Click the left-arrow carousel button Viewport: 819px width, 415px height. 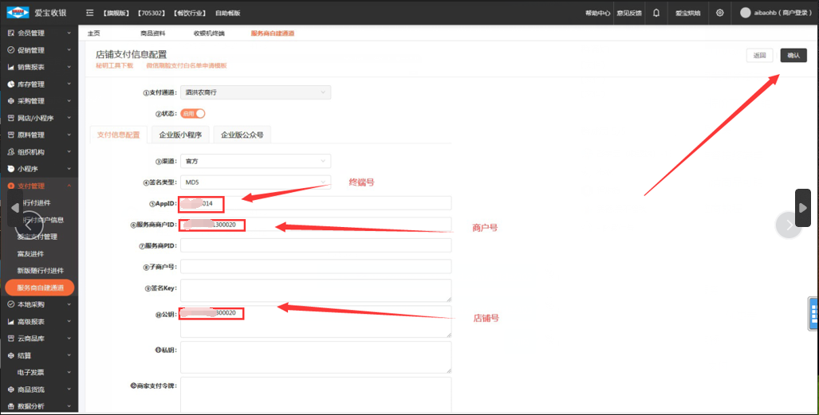[x=15, y=208]
